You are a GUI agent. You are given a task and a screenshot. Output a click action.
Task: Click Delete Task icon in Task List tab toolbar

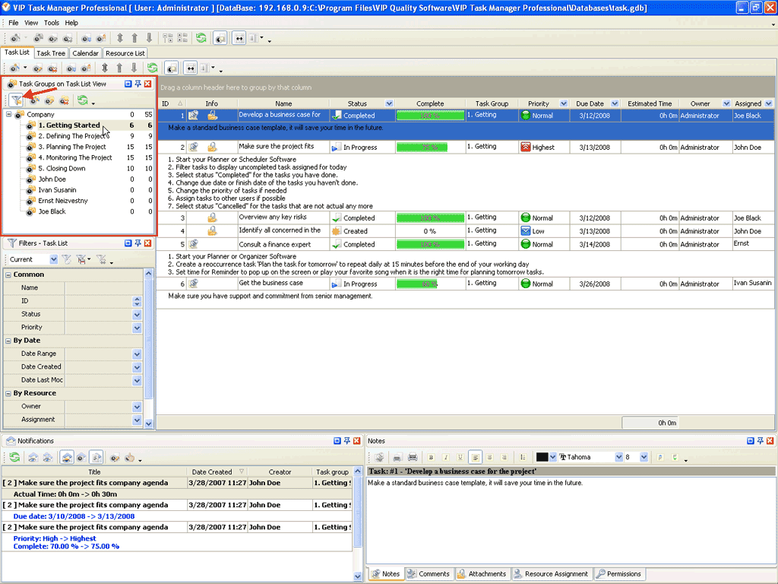[52, 68]
